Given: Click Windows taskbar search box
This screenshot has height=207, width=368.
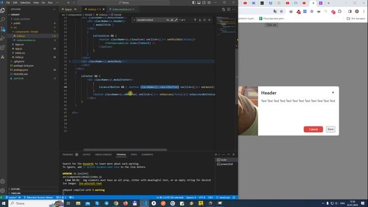Looking at the screenshot, I should click(x=35, y=203).
